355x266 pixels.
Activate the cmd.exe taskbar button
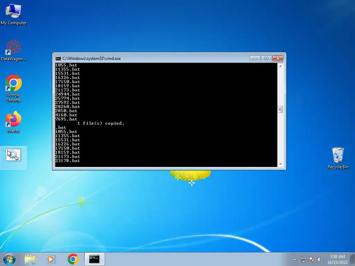tap(94, 259)
